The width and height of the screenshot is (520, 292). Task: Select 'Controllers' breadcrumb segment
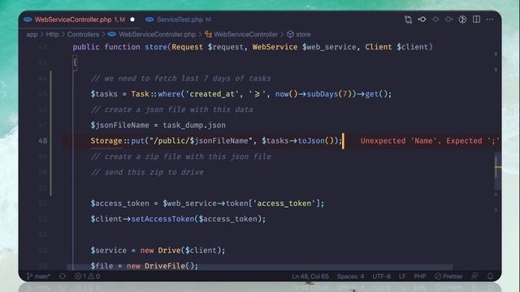83,34
